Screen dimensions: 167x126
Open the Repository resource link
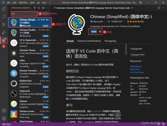pyautogui.click(x=135, y=69)
